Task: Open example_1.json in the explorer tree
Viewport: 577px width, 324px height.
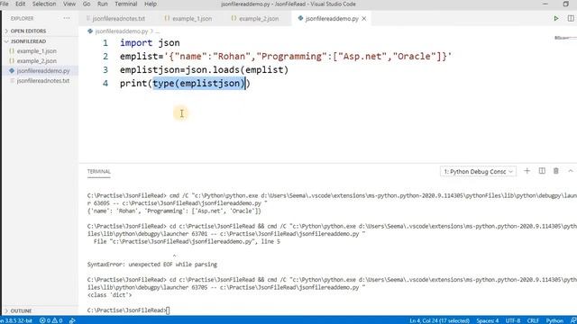Action: click(36, 51)
